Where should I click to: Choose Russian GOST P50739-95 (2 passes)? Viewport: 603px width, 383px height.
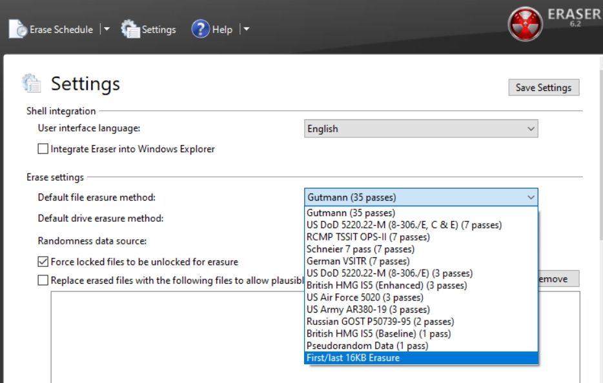click(x=421, y=322)
